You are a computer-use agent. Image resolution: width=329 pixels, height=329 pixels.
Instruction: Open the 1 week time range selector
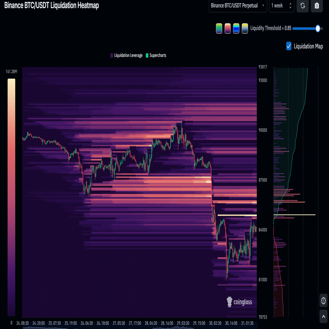click(x=282, y=6)
